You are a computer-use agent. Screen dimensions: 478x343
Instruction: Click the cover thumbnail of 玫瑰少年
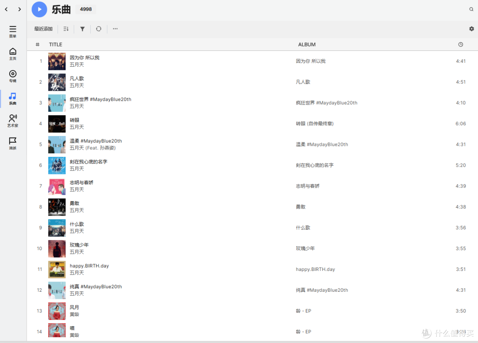click(x=57, y=248)
